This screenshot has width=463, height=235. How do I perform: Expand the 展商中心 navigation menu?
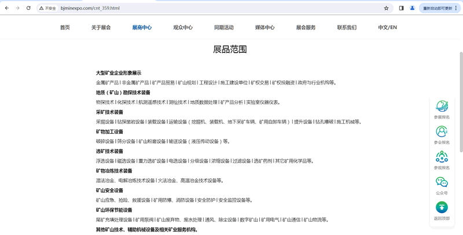(x=142, y=27)
